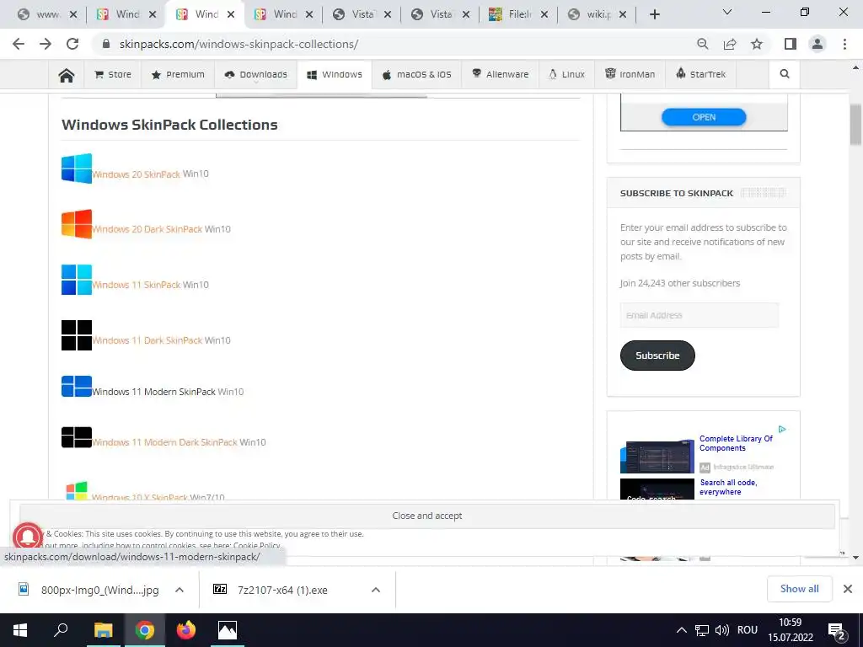Screen dimensions: 863x647
Task: Go back with browser back arrow
Action: click(19, 44)
